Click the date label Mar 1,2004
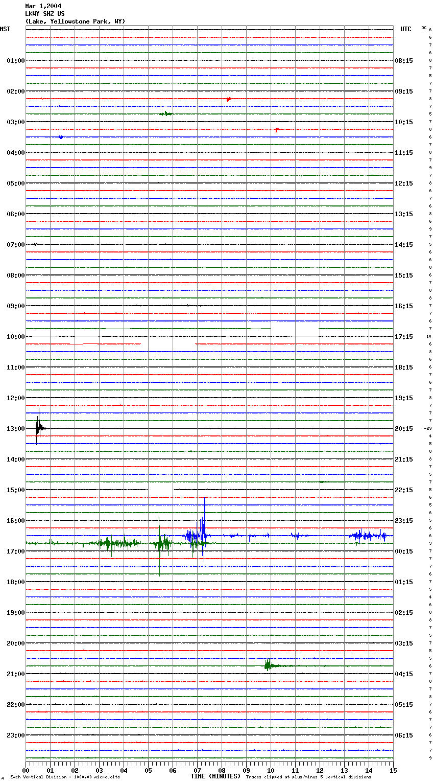 pyautogui.click(x=43, y=6)
